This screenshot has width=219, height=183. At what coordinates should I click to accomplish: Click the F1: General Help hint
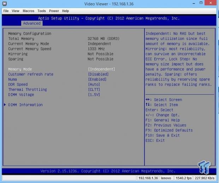162,120
